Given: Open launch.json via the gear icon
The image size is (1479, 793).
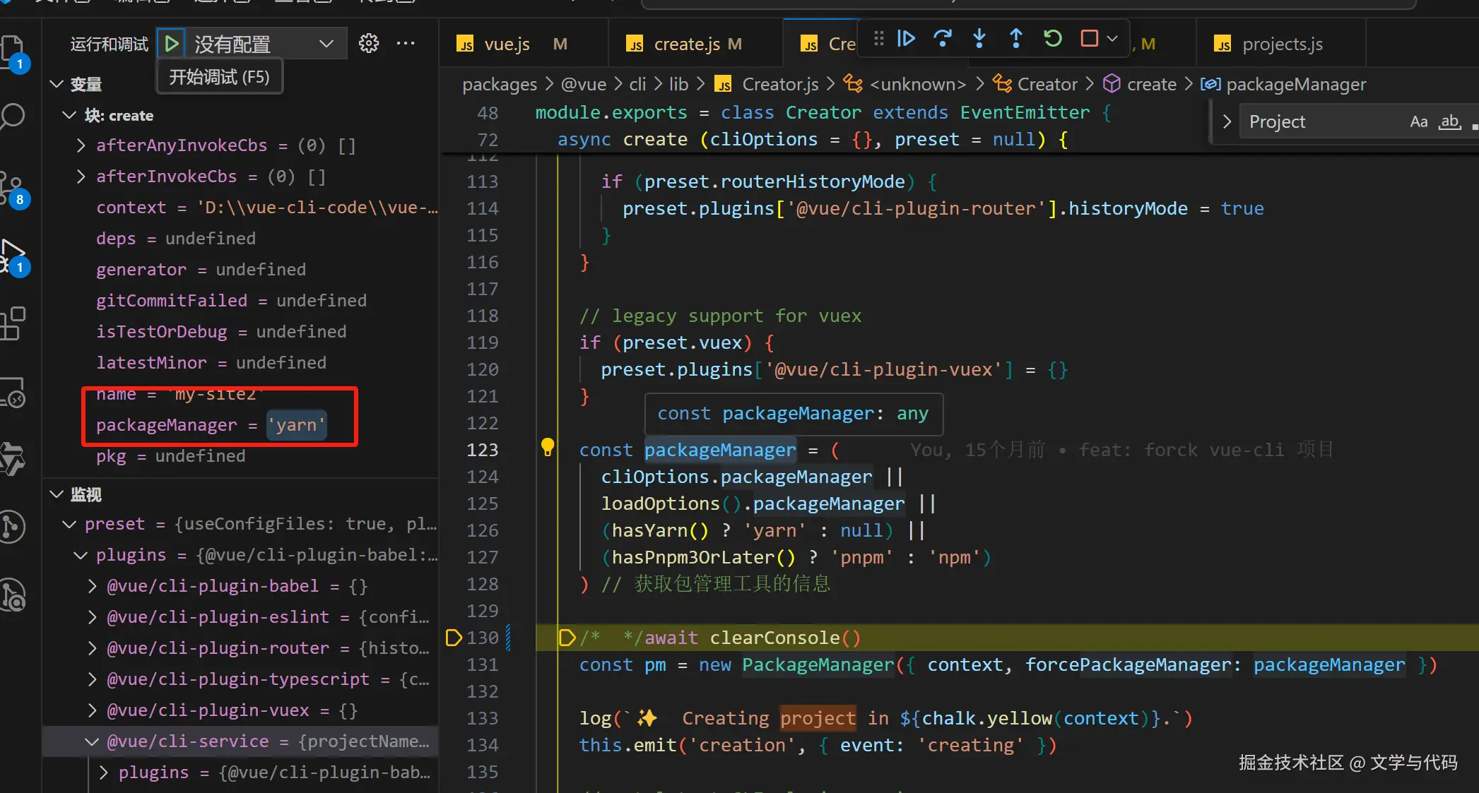Looking at the screenshot, I should click(x=368, y=44).
